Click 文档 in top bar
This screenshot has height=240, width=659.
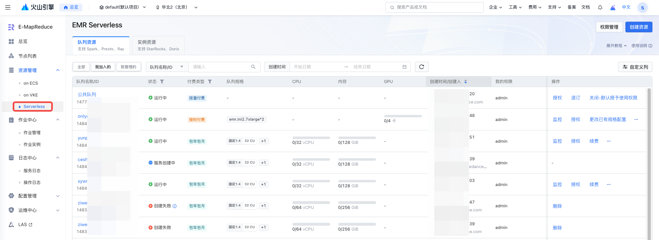click(586, 7)
